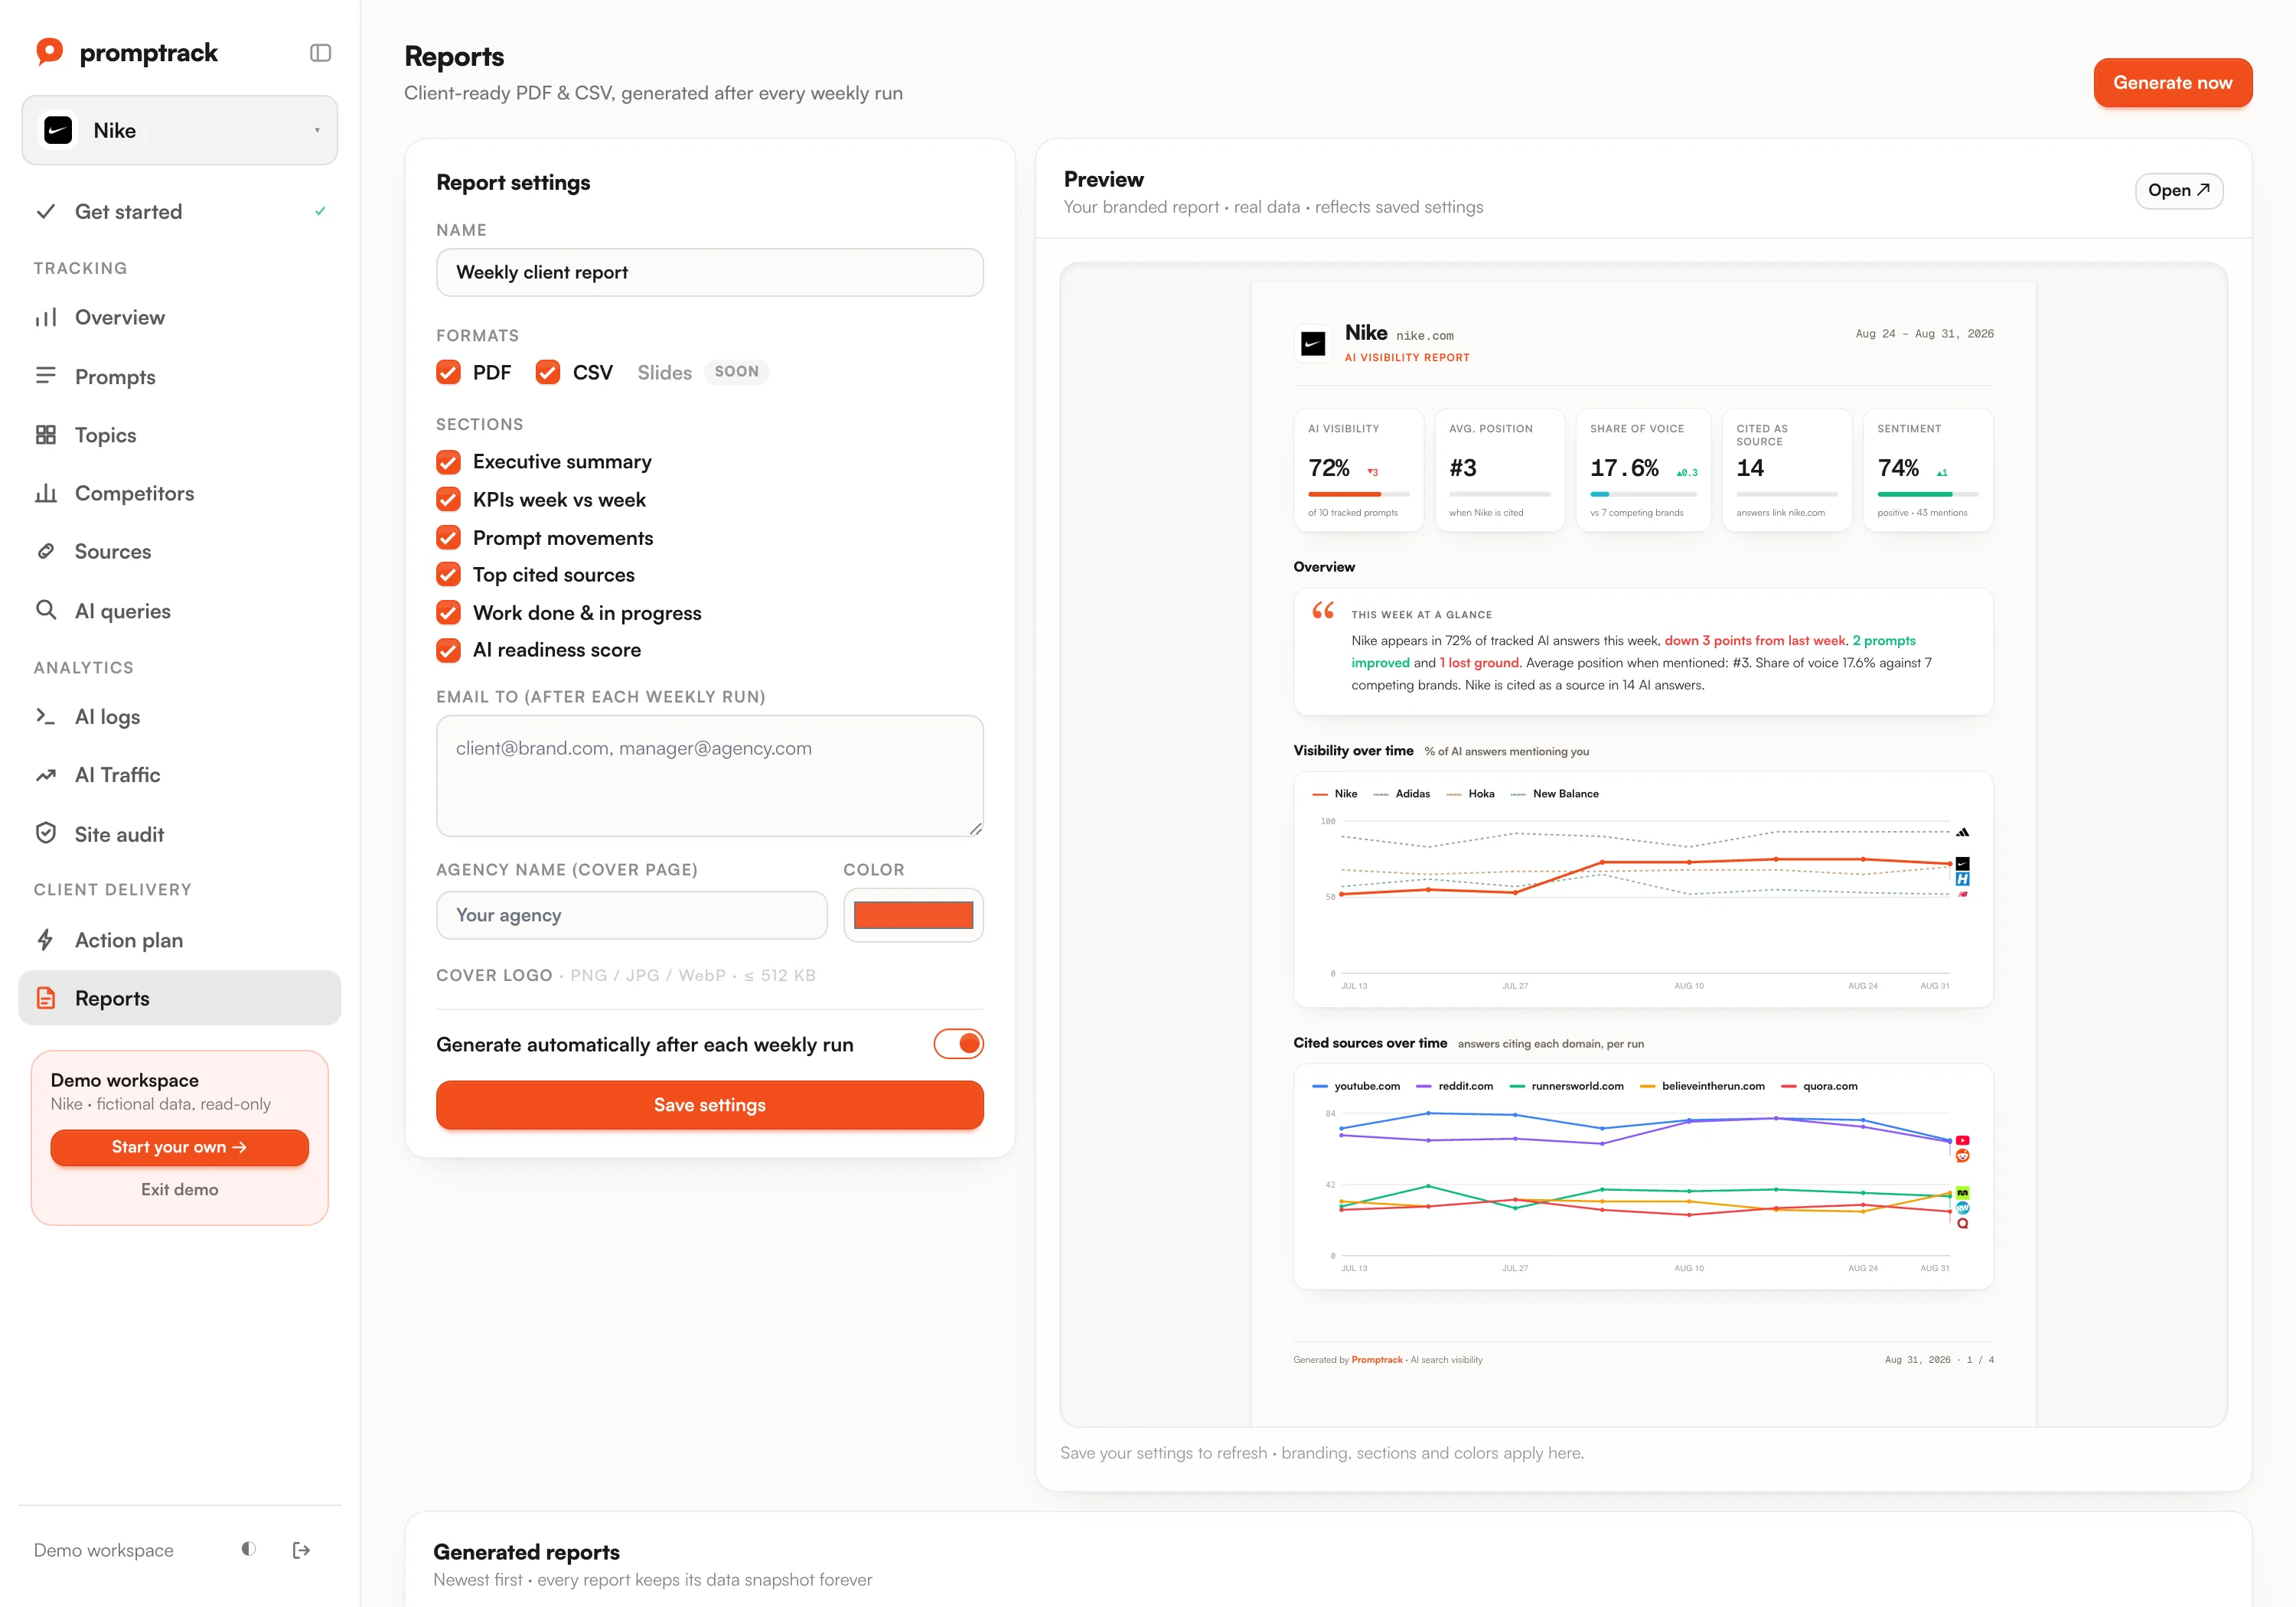Open the report preview in new window
The image size is (2296, 1607).
coord(2178,190)
